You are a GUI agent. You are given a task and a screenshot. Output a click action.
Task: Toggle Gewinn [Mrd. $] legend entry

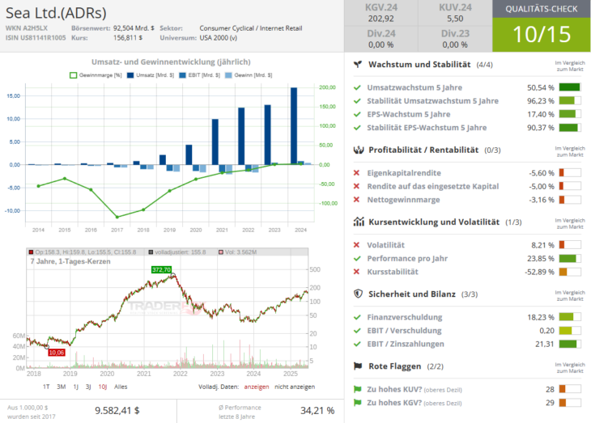(x=249, y=75)
